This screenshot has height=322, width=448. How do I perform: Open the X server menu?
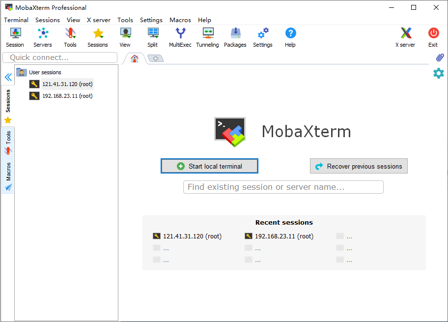pyautogui.click(x=99, y=20)
